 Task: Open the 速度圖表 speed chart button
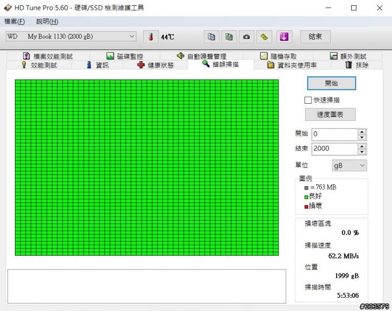pos(330,115)
